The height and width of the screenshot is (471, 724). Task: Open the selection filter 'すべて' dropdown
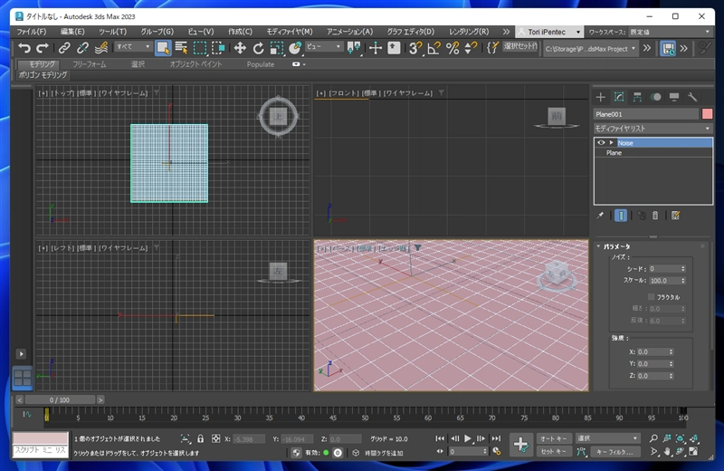pyautogui.click(x=133, y=47)
